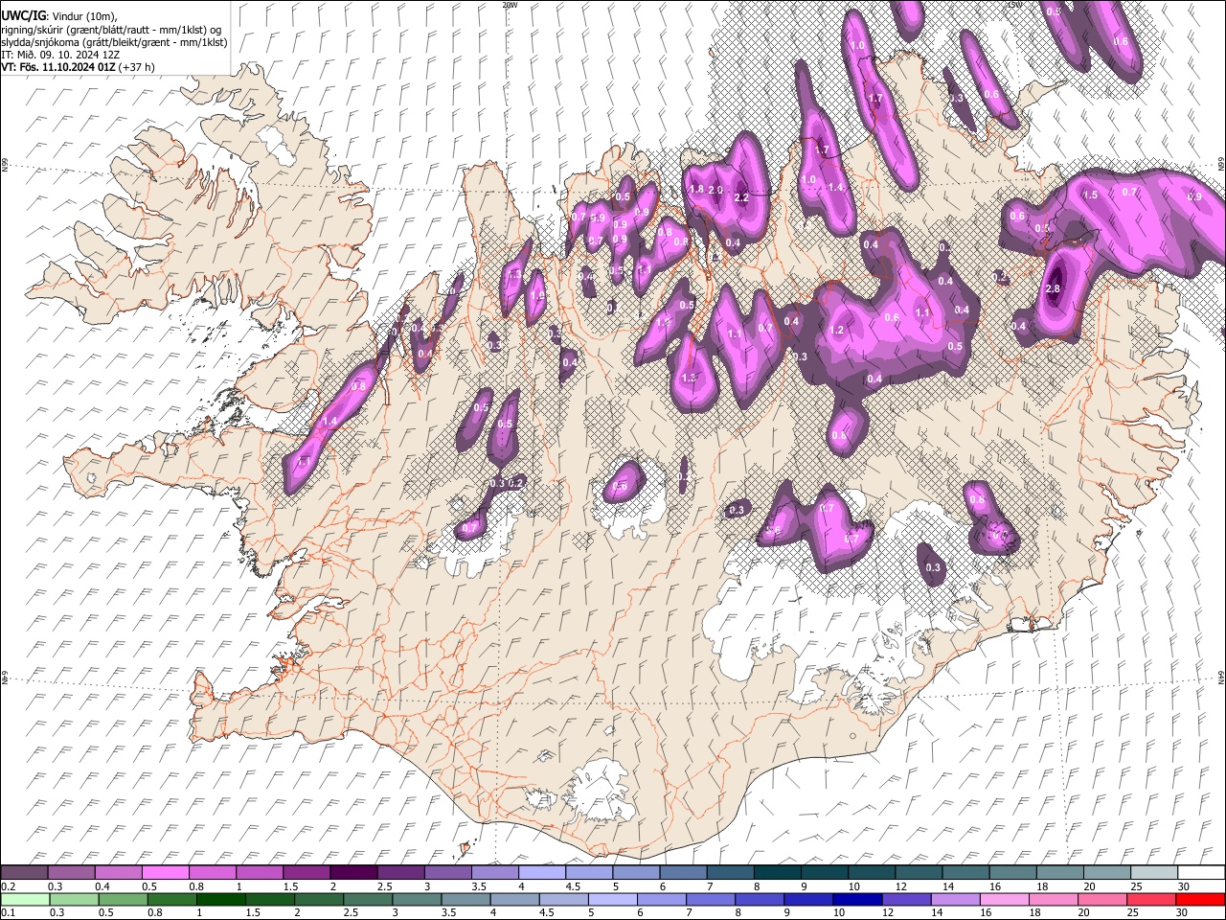
Task: Click the 1.5 value inside the northeast snow band
Action: tap(1090, 195)
